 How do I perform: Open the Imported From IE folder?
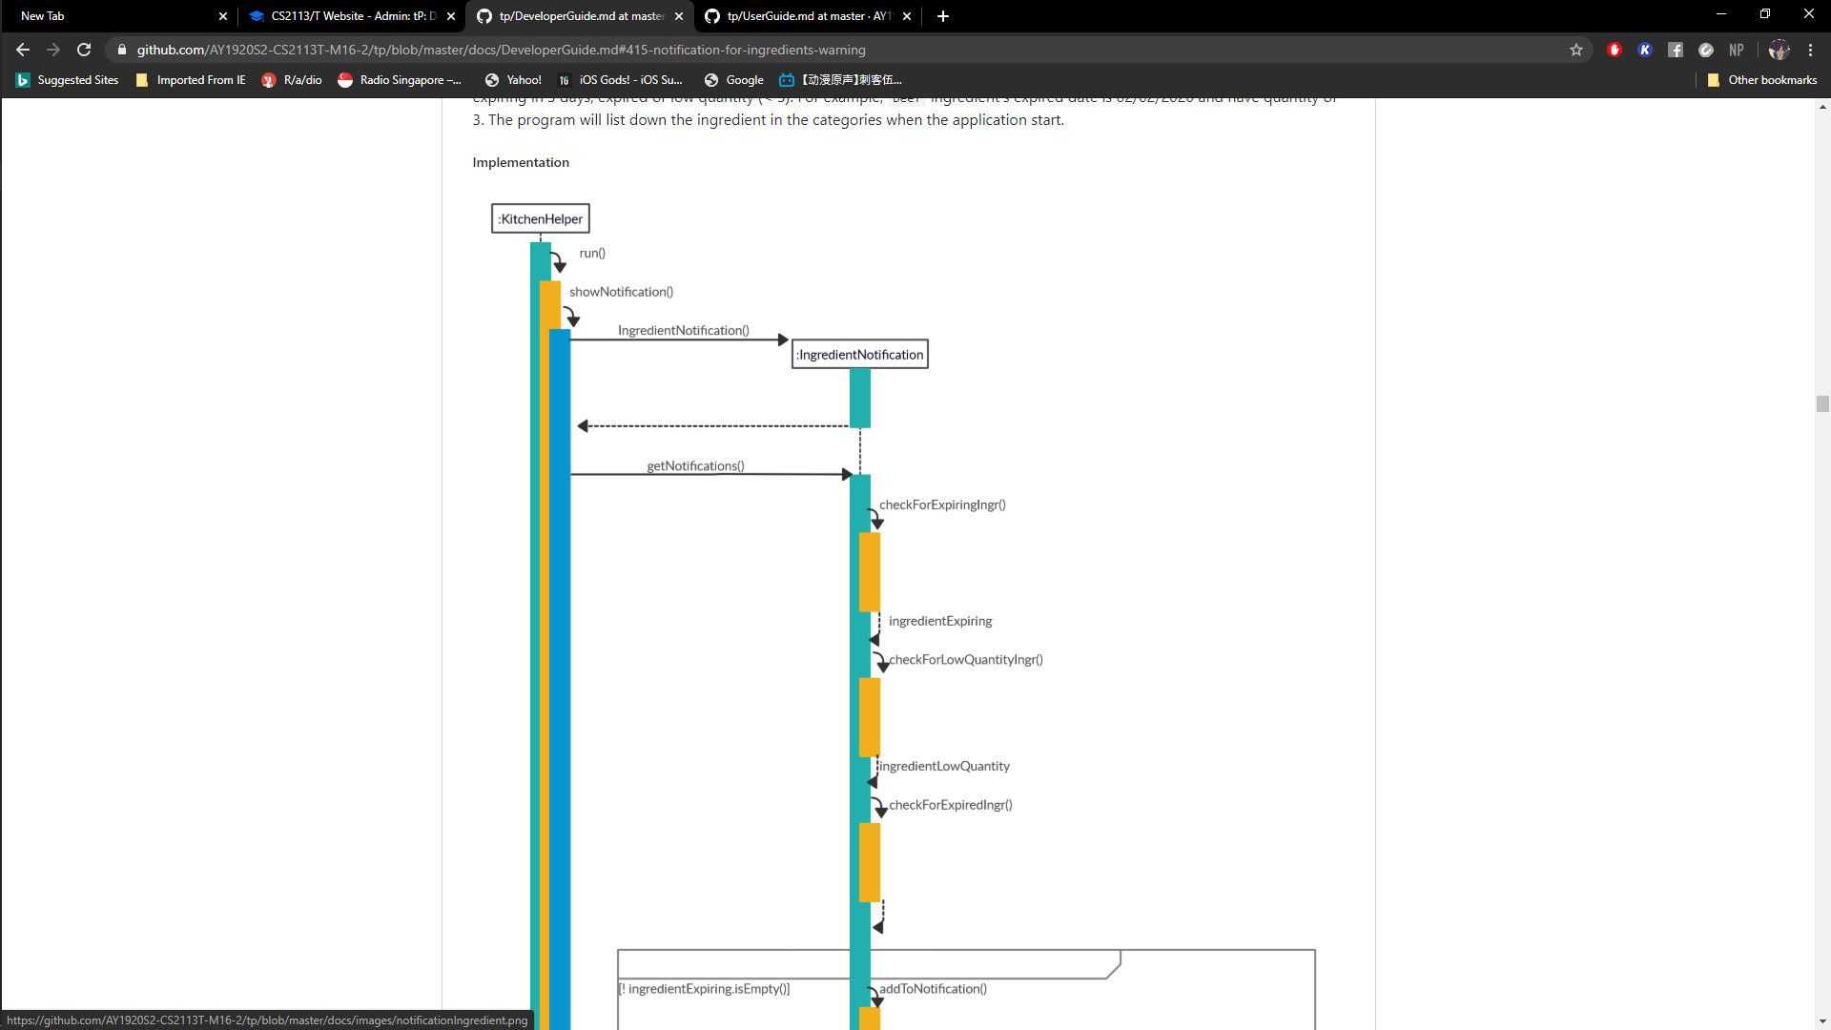[191, 80]
